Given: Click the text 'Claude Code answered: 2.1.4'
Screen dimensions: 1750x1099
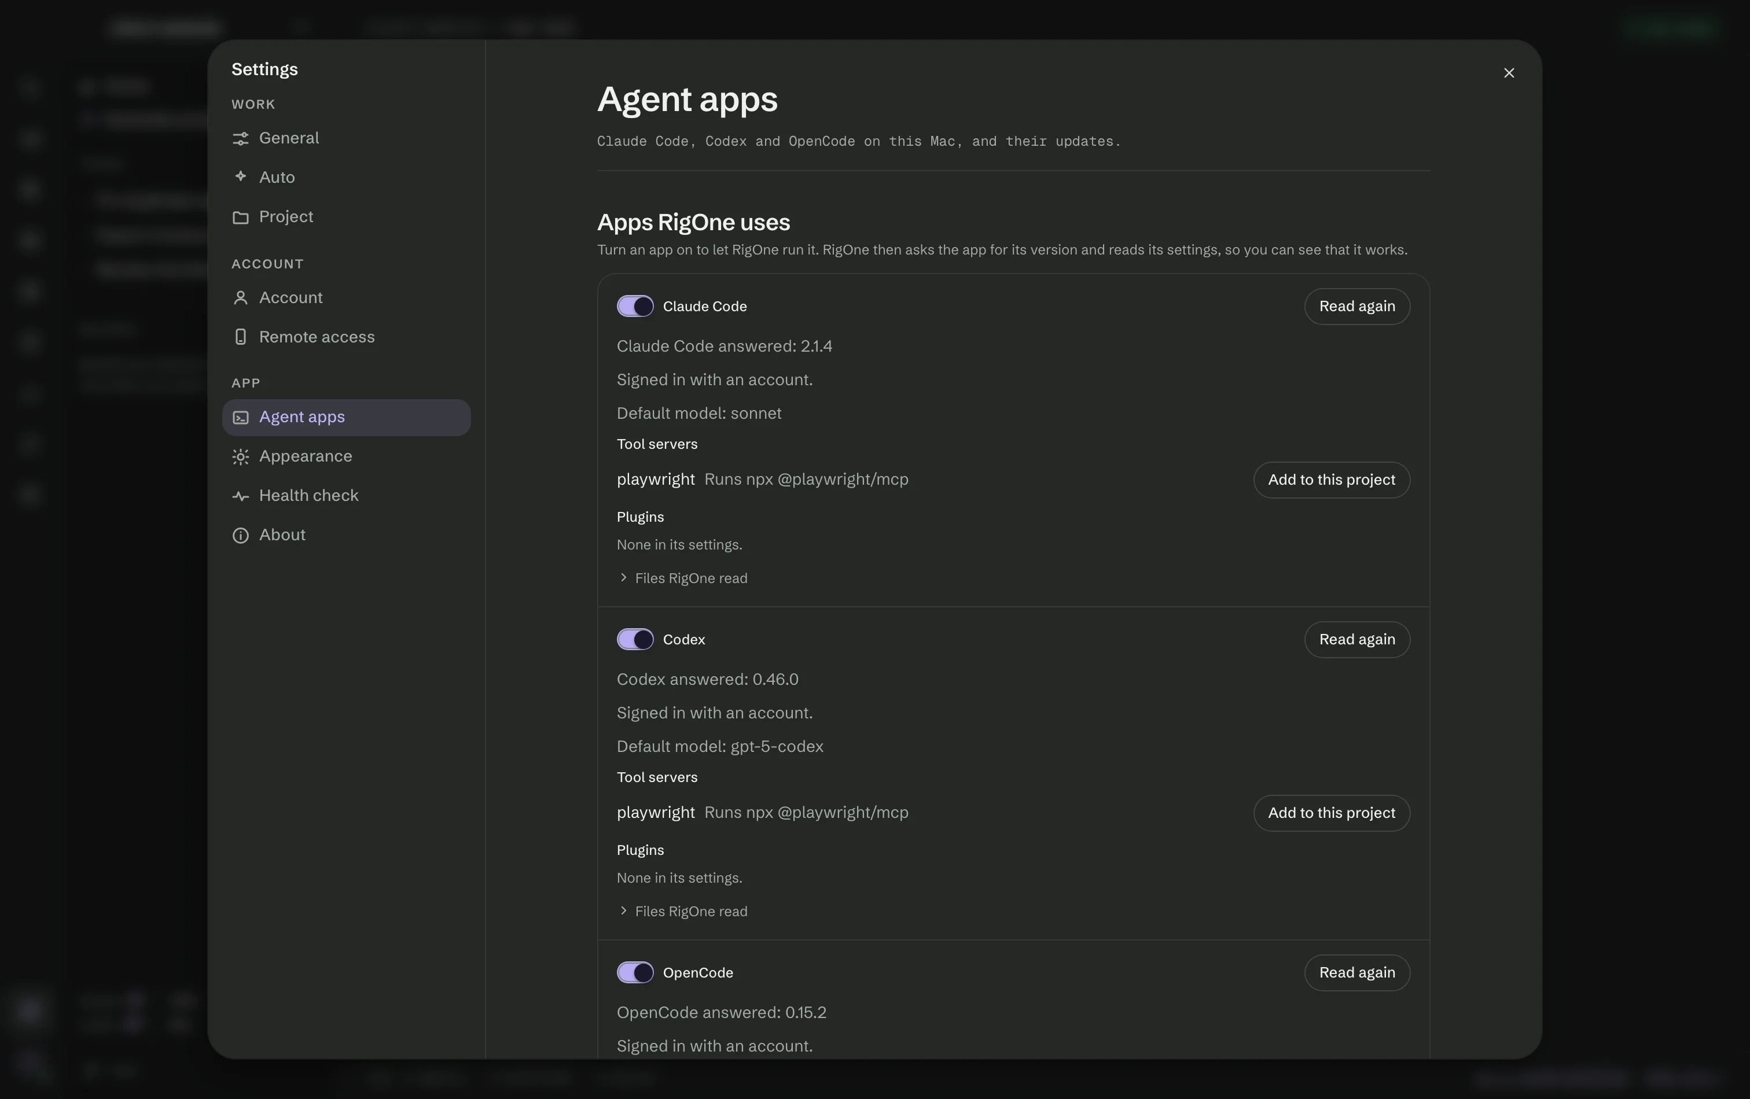Looking at the screenshot, I should tap(725, 346).
